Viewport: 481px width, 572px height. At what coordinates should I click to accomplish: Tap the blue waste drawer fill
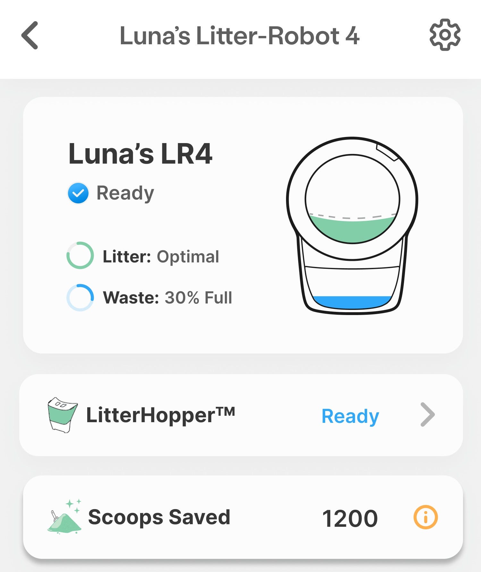(x=352, y=302)
